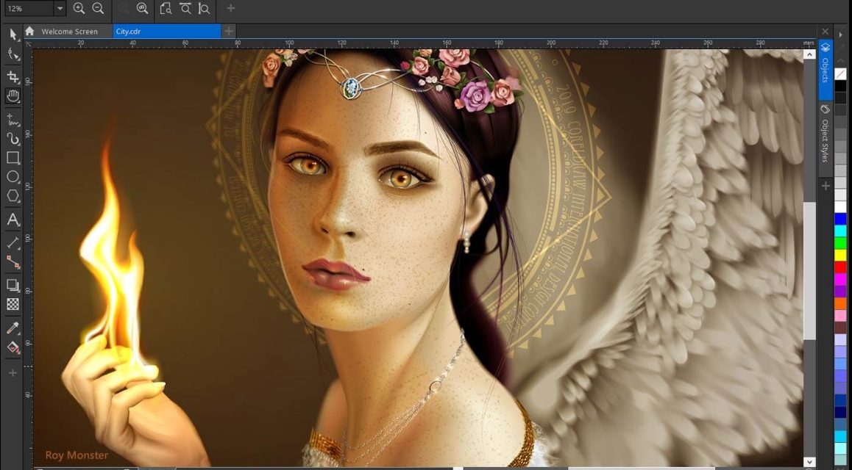Zoom to all objects
The height and width of the screenshot is (470, 852).
[142, 8]
